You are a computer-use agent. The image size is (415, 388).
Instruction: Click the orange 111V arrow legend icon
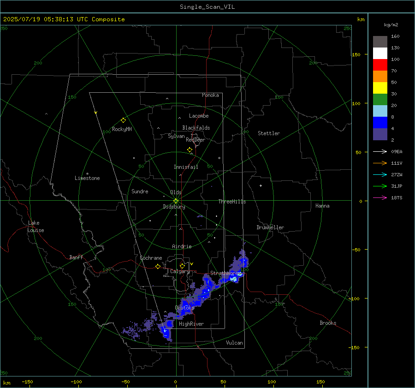coord(380,163)
